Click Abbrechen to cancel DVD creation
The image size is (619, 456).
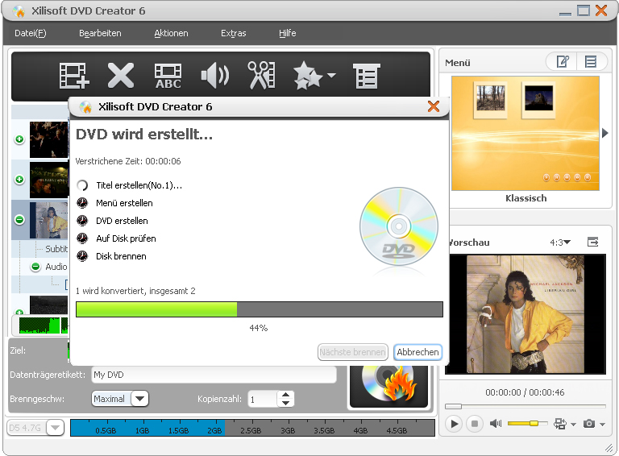pyautogui.click(x=418, y=352)
